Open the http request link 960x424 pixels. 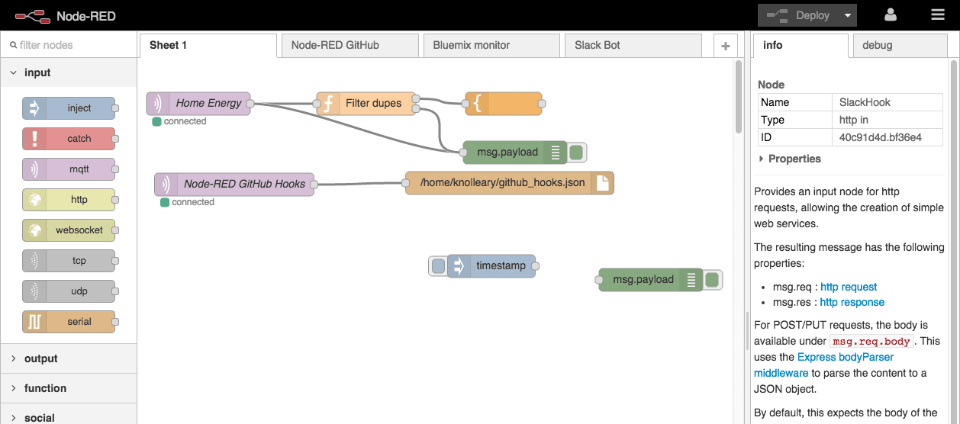pyautogui.click(x=849, y=287)
